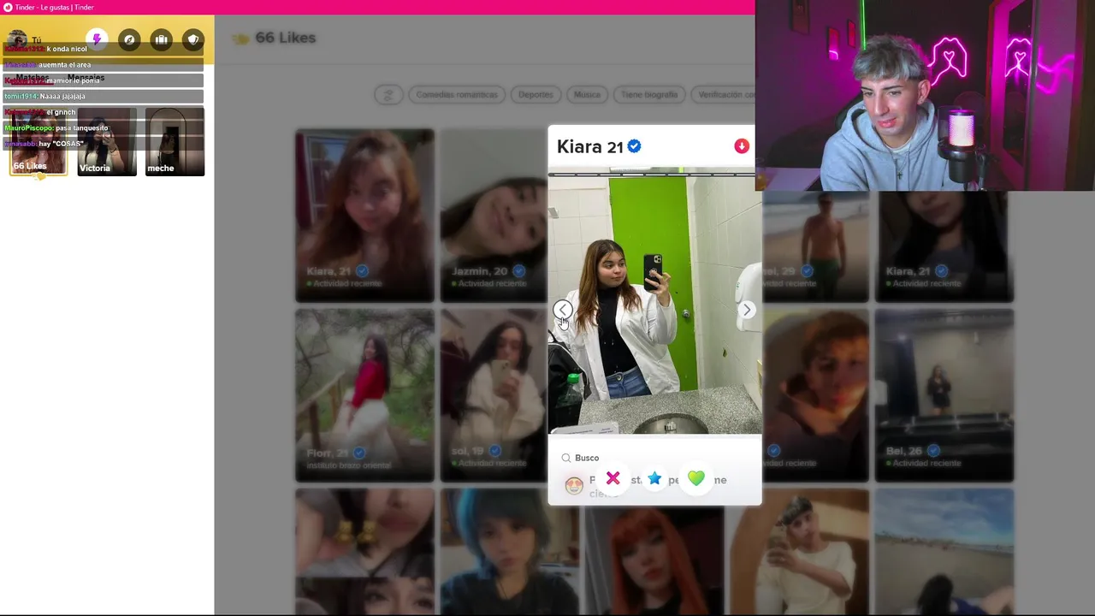Select the Comedias románticas filter chip
This screenshot has width=1095, height=616.
click(456, 95)
